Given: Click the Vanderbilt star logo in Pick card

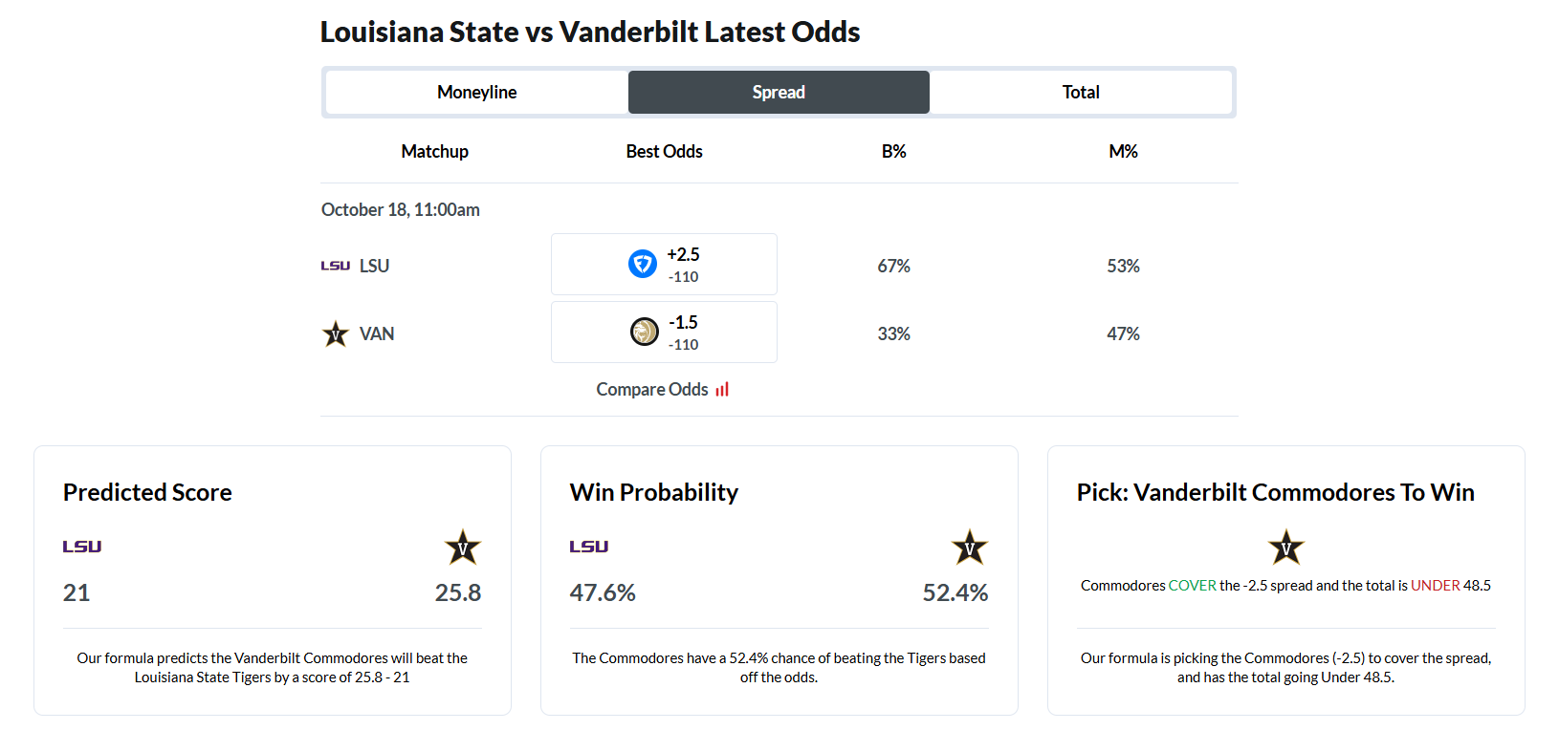Looking at the screenshot, I should (x=1286, y=548).
